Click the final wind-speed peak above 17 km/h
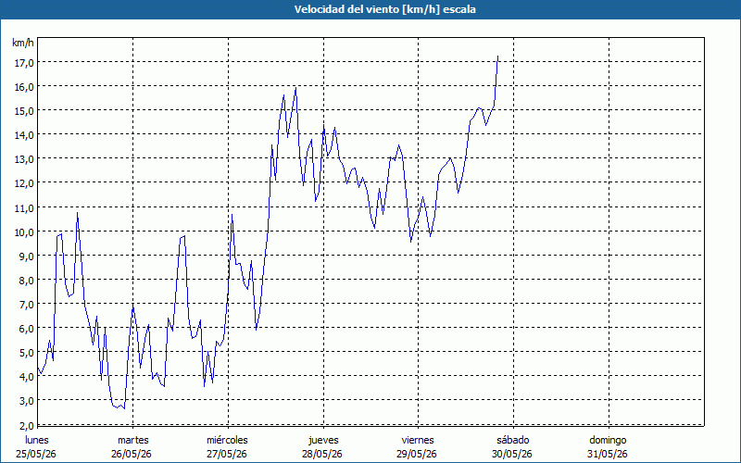This screenshot has height=463, width=741. 497,56
